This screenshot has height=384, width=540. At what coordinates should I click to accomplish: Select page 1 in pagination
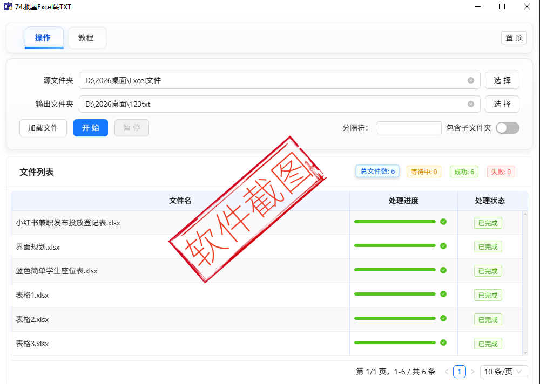[x=460, y=372]
